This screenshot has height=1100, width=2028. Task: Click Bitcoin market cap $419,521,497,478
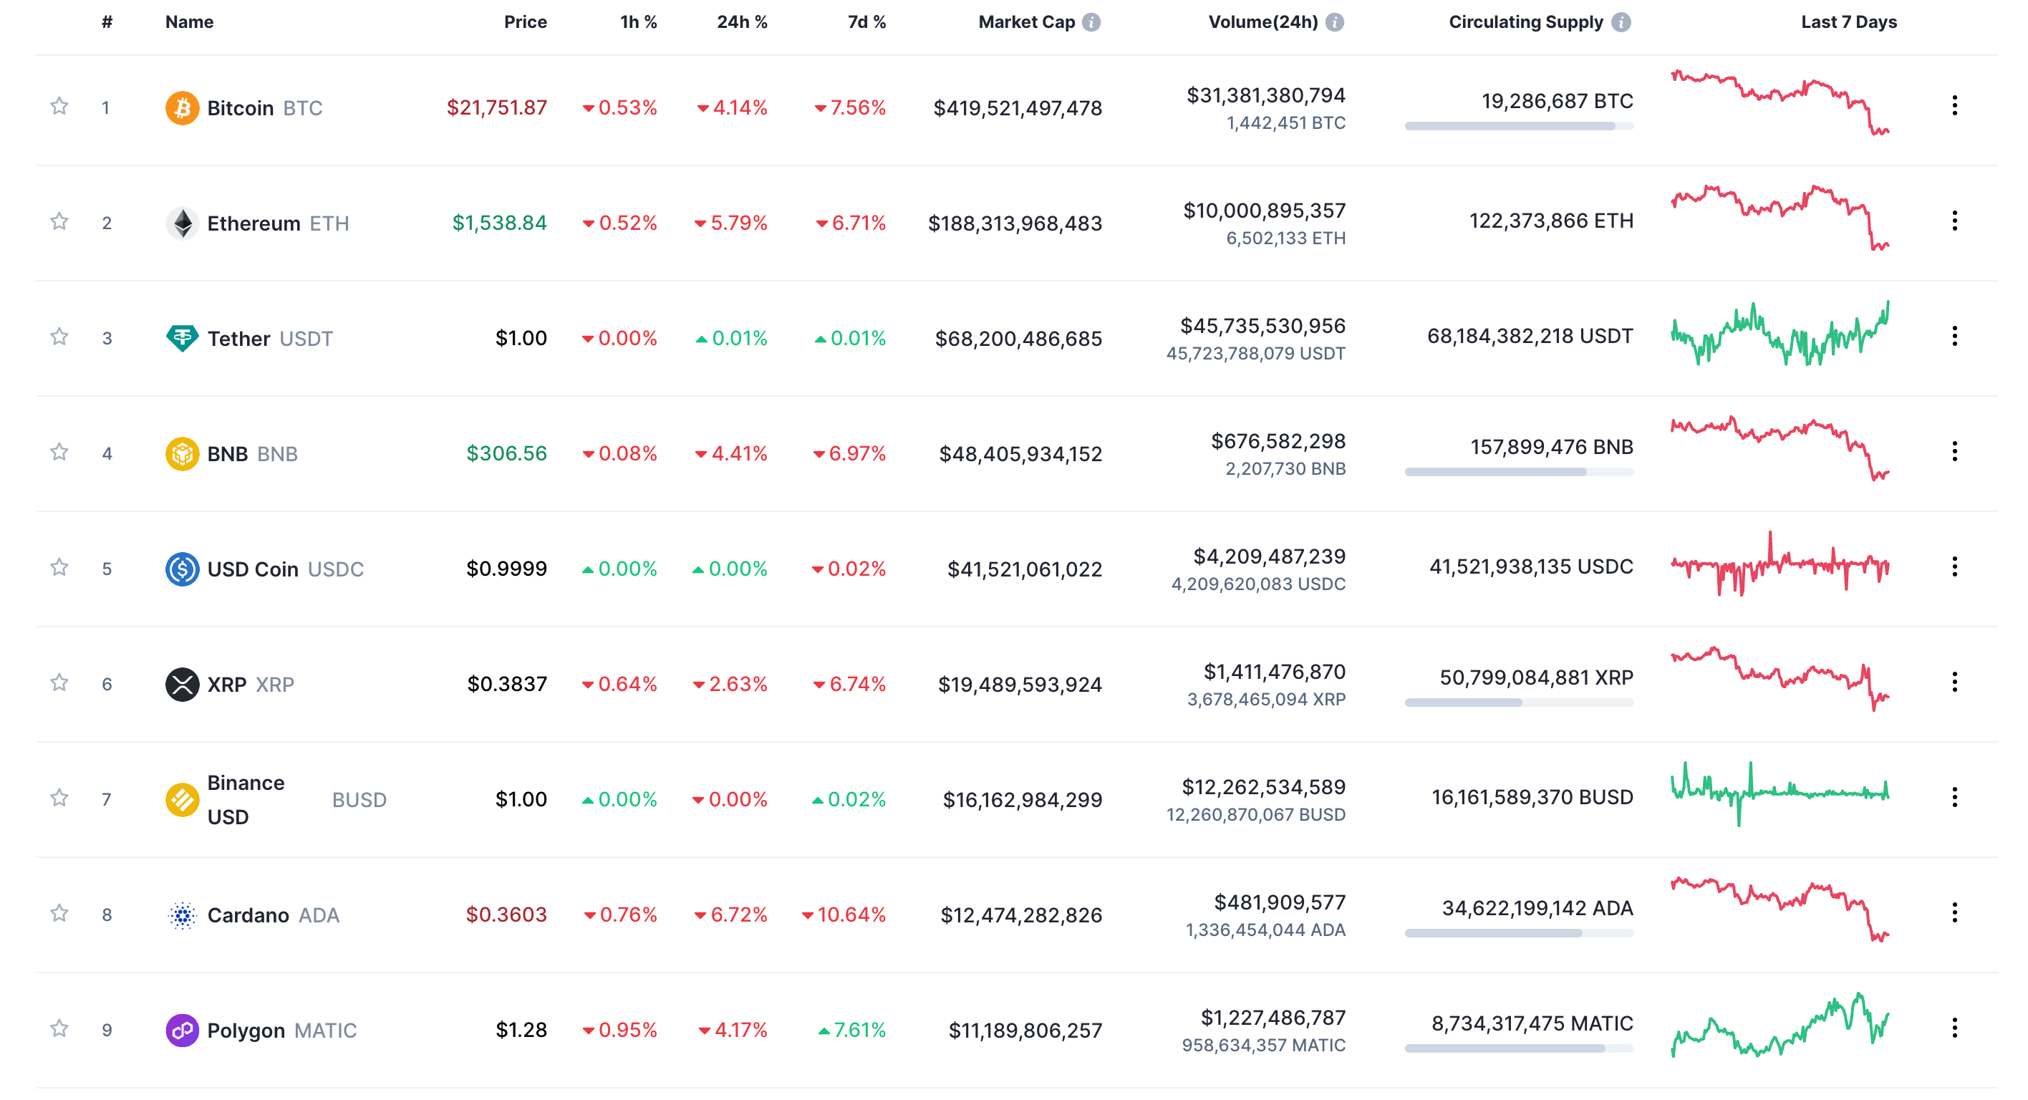coord(1017,108)
